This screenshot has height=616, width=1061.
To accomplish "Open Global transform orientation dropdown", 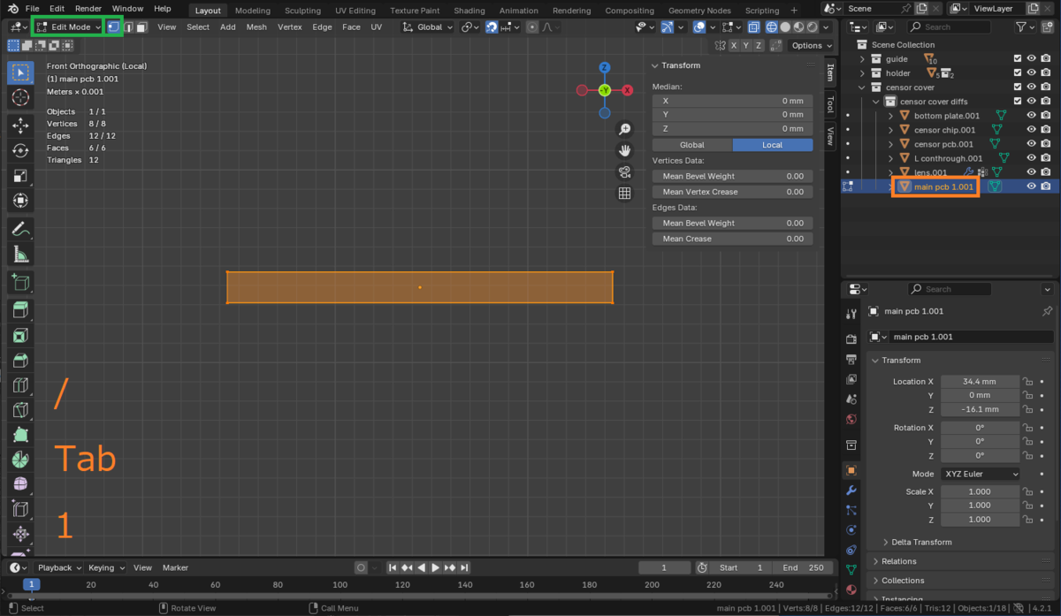I will point(428,27).
